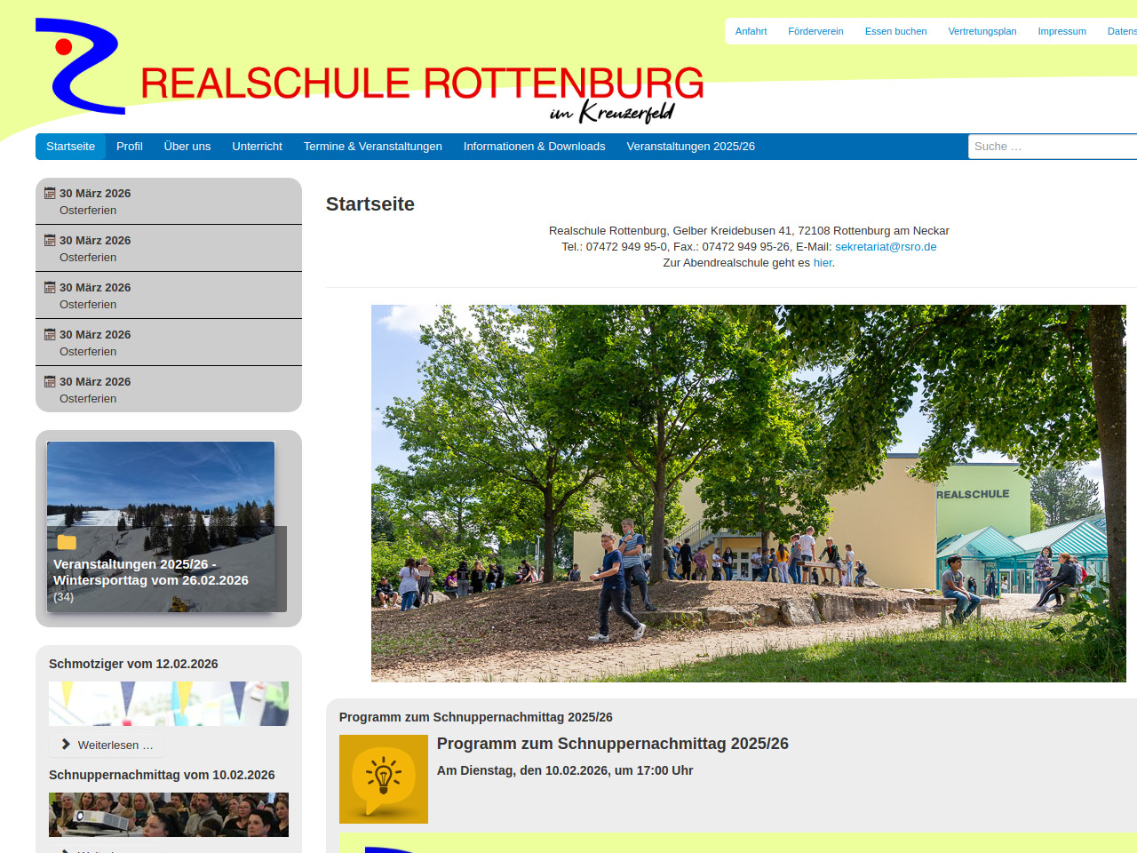
Task: Click the Realschule Rottenburg logo
Action: (369, 71)
